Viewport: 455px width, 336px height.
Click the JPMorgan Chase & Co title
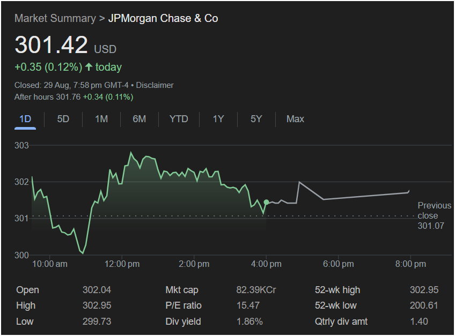pos(163,18)
